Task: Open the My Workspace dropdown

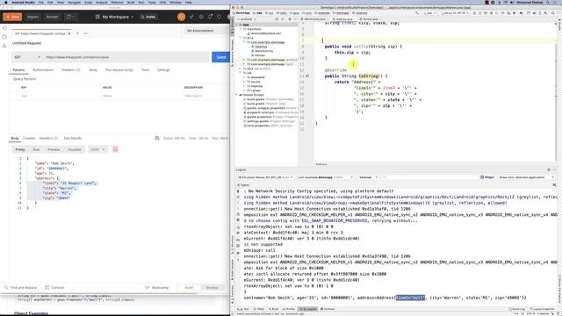Action: [115, 17]
